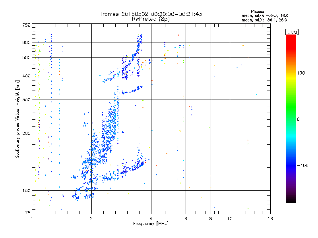Click the y-axis tick label '600'

click(26, 42)
